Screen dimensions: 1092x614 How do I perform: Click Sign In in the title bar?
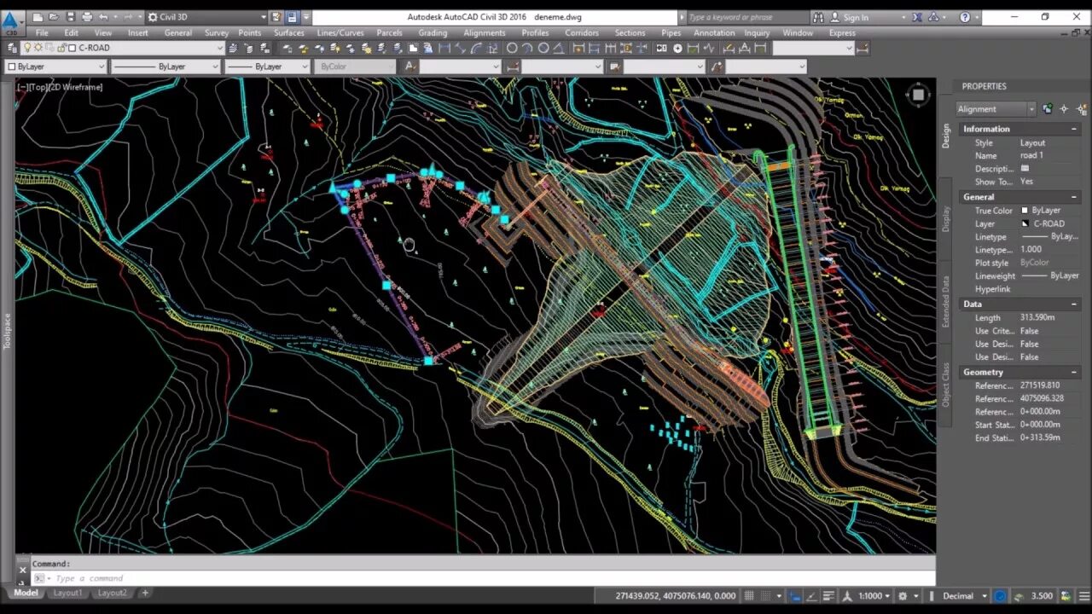pyautogui.click(x=856, y=17)
